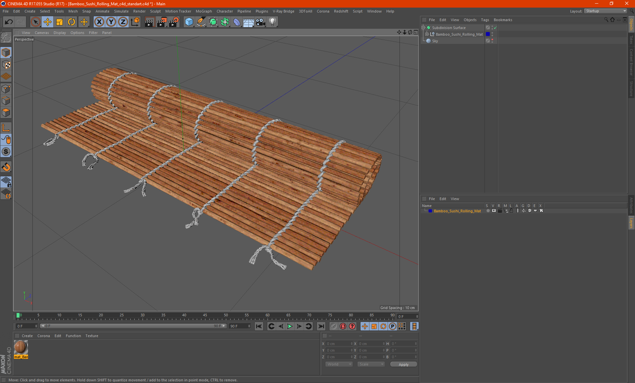Viewport: 635px width, 383px height.
Task: Switch to Edges mode
Action: (6, 101)
